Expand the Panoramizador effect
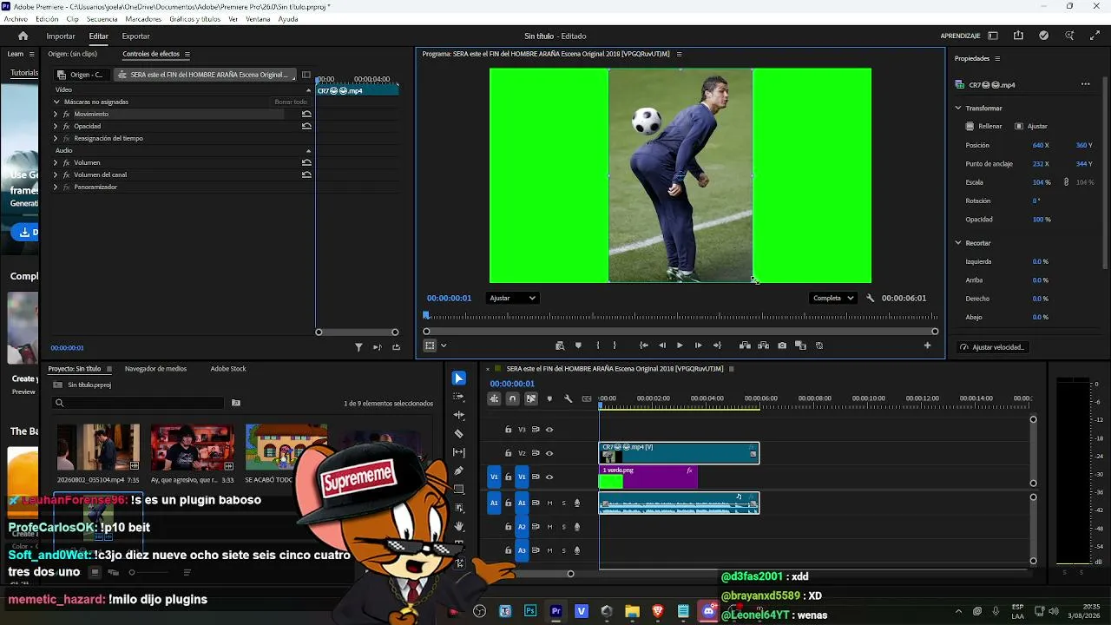The height and width of the screenshot is (625, 1111). pos(56,187)
